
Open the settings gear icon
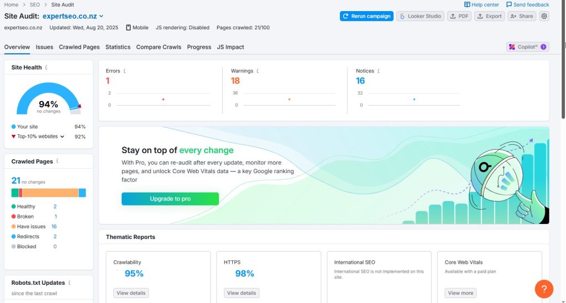pos(544,16)
